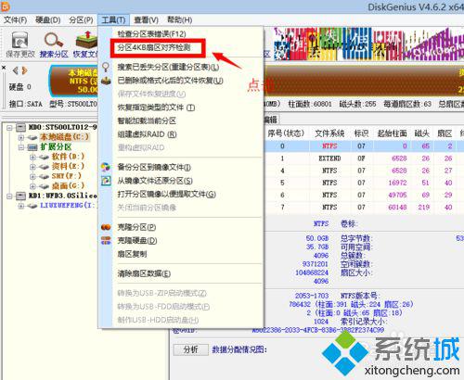Image resolution: width=464 pixels, height=380 pixels.
Task: Collapse the RD1:UFD3.0Silicon tree node
Action: (10, 196)
